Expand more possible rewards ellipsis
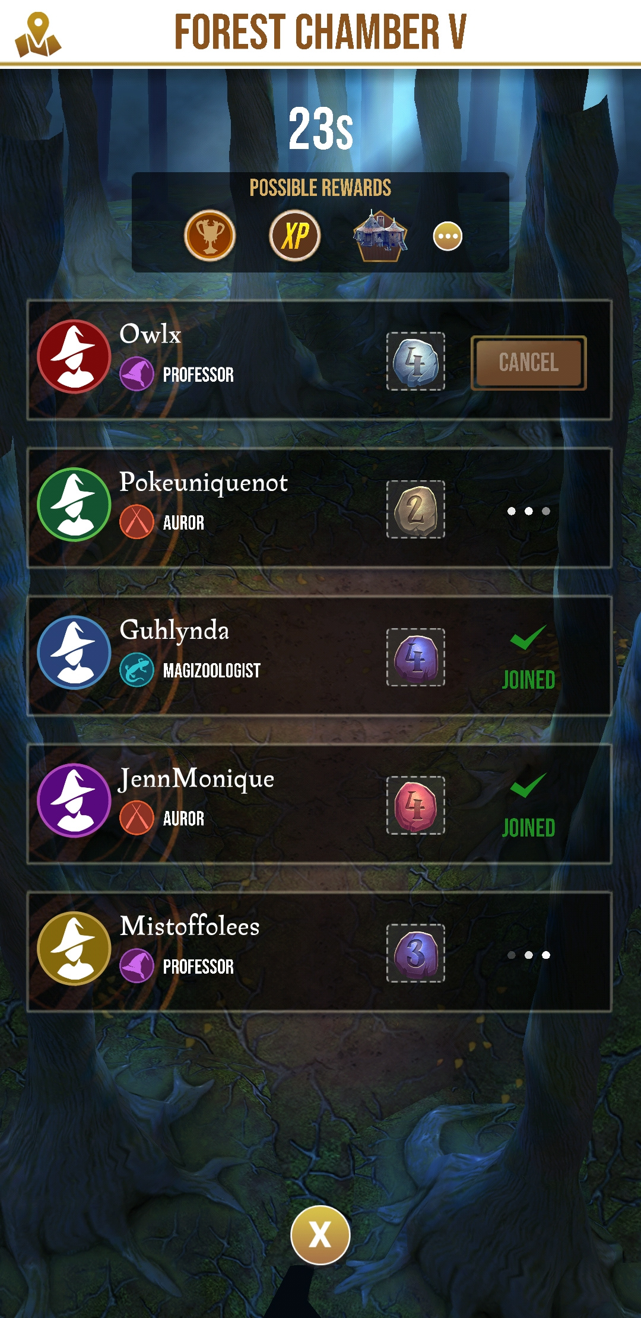 [448, 236]
